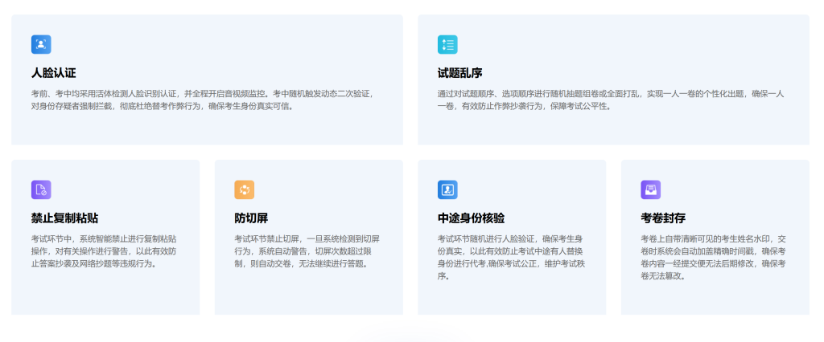Viewport: 824px width, 342px height.
Task: Select the blue 中途身份核验 ID icon
Action: 447,189
